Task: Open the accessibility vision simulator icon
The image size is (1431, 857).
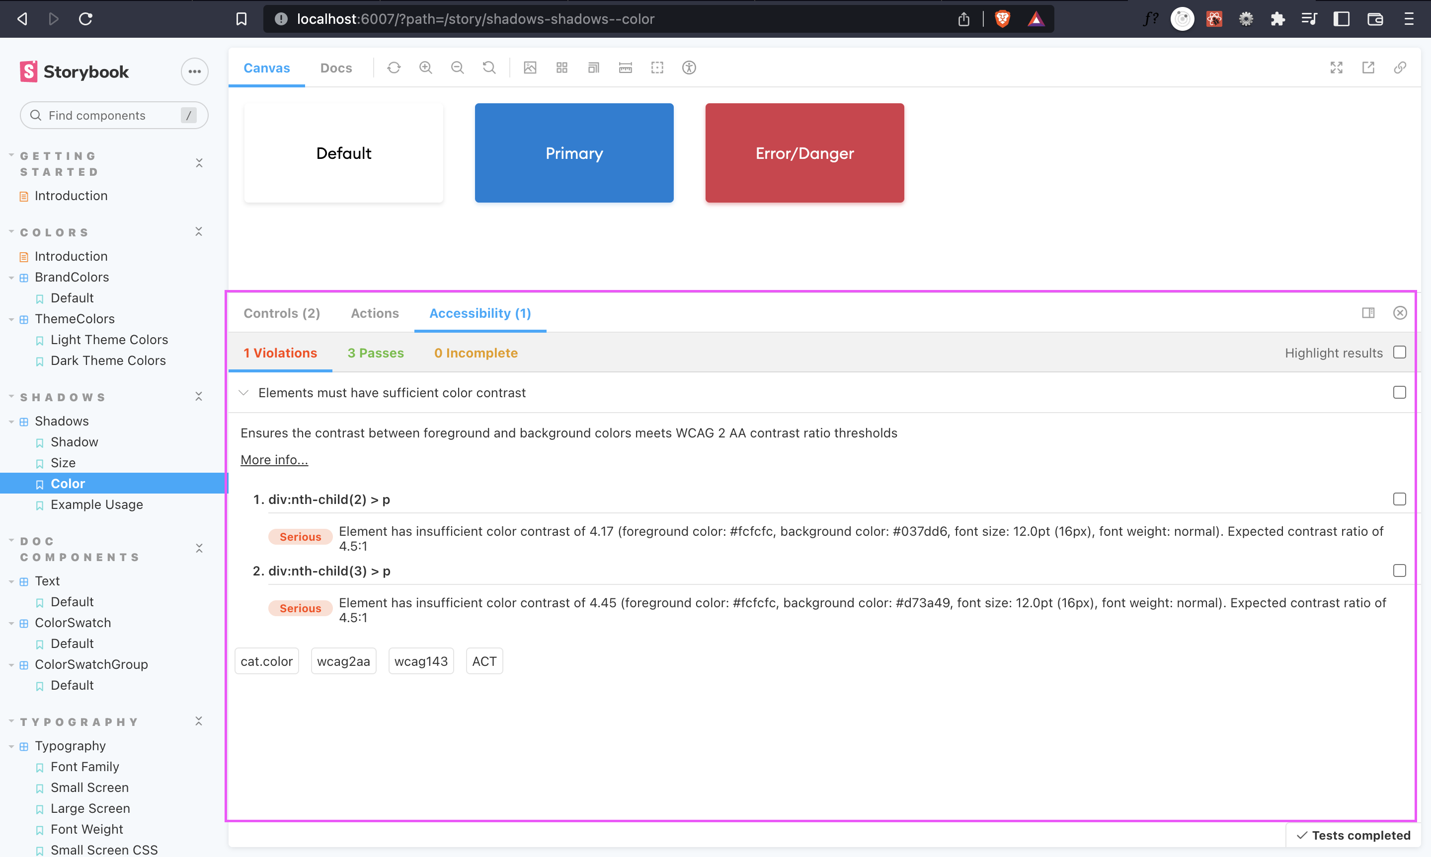Action: pyautogui.click(x=689, y=68)
